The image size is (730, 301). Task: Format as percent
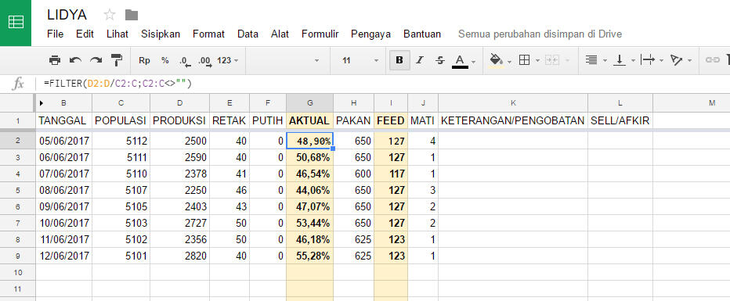164,60
